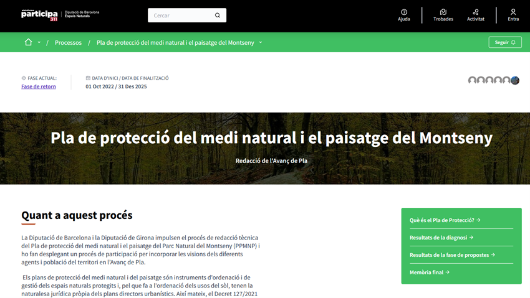Click the rightmost participant avatar

click(x=515, y=80)
